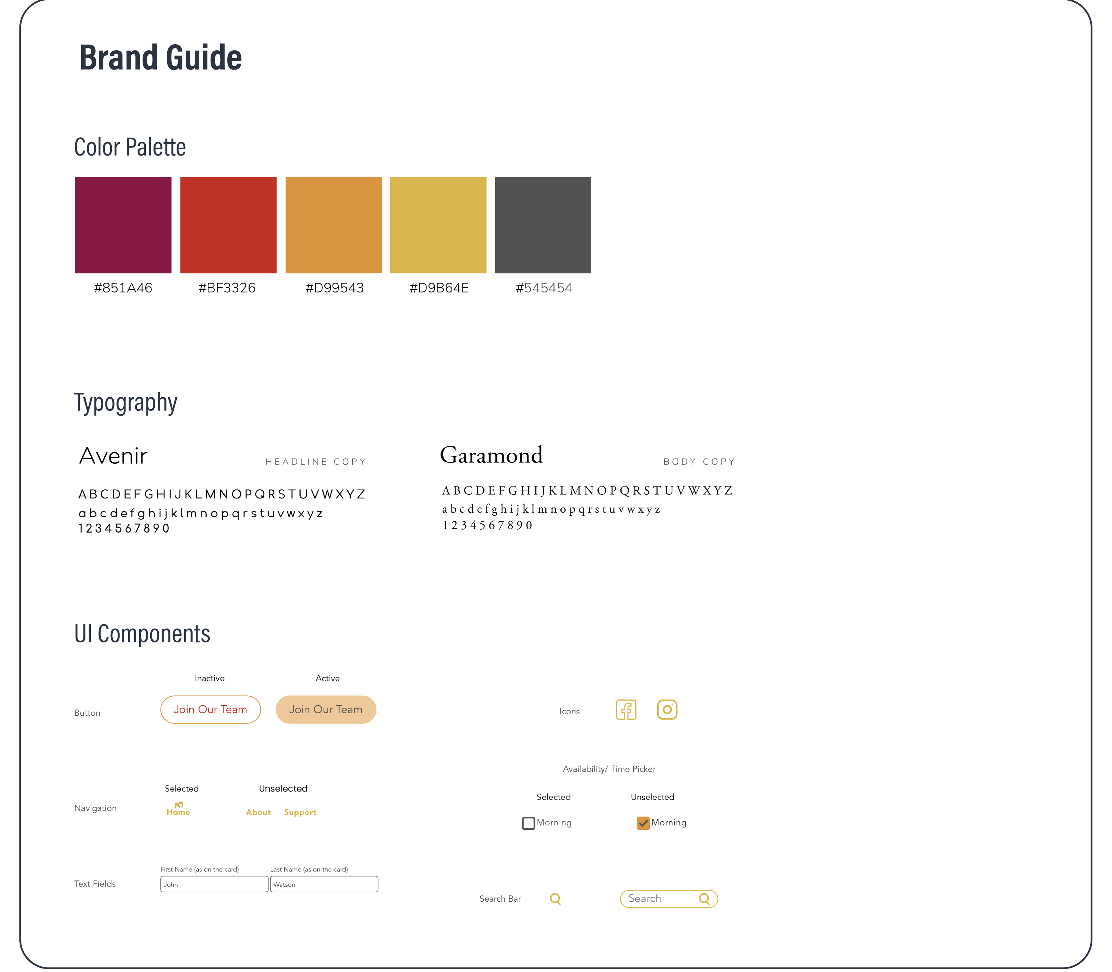Screen dimensions: 1112x972
Task: Click the standalone magnifying glass search icon
Action: point(555,899)
